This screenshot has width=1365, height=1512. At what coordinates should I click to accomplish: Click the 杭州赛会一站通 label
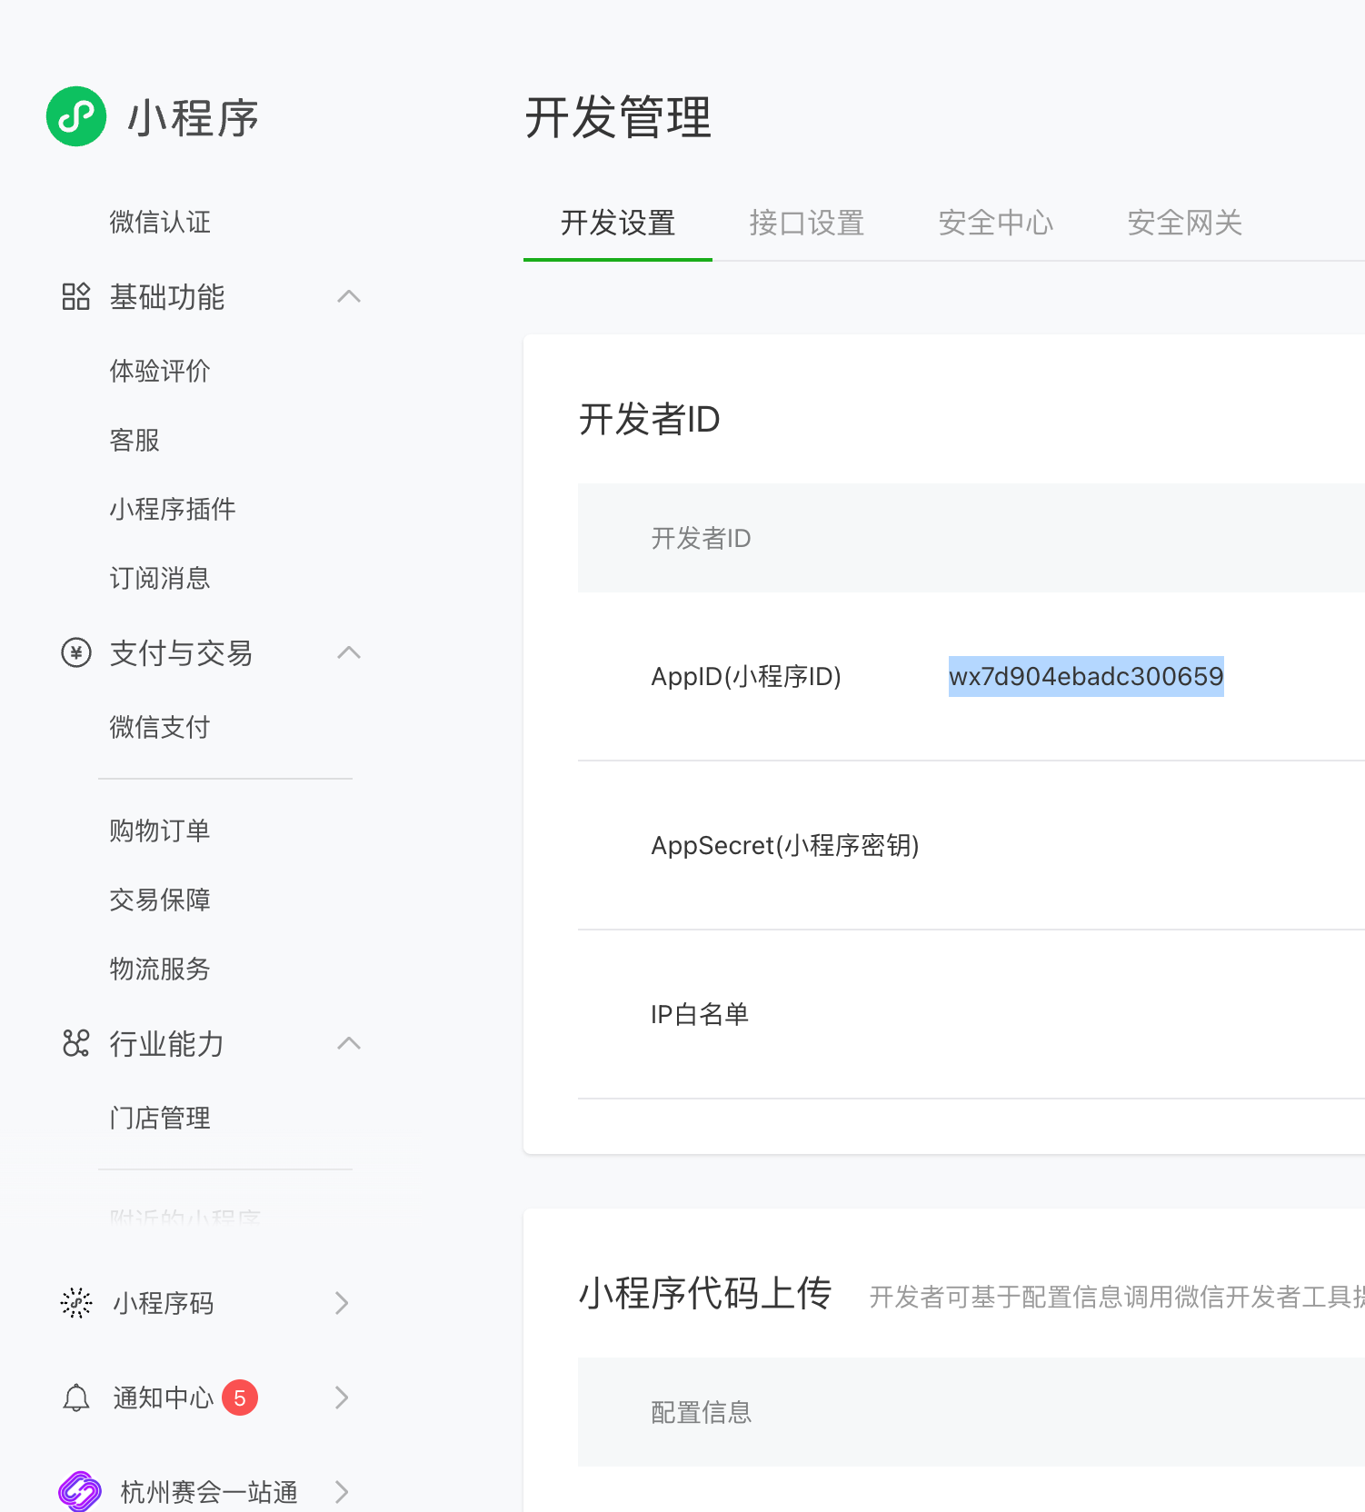209,1492
